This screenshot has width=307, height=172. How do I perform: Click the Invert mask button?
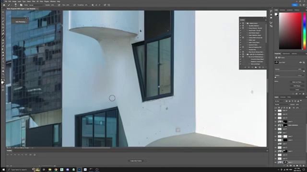tap(297, 89)
